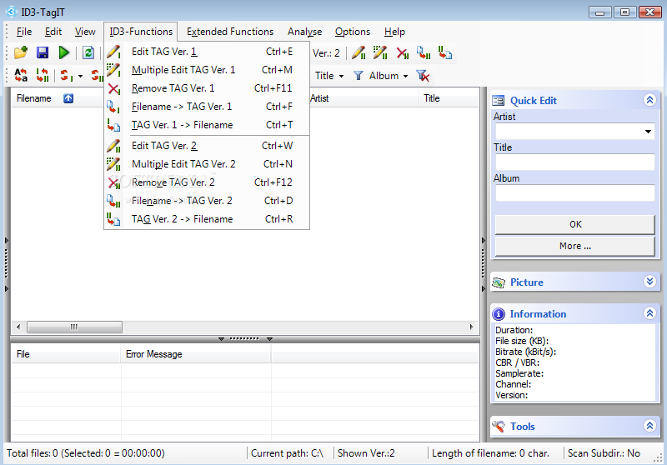667x465 pixels.
Task: Select Edit TAG Ver. 1 menu entry
Action: click(208, 52)
